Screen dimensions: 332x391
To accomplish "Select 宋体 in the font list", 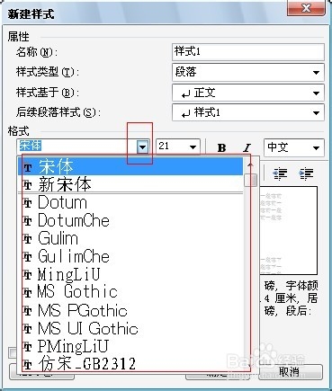I will coord(130,165).
